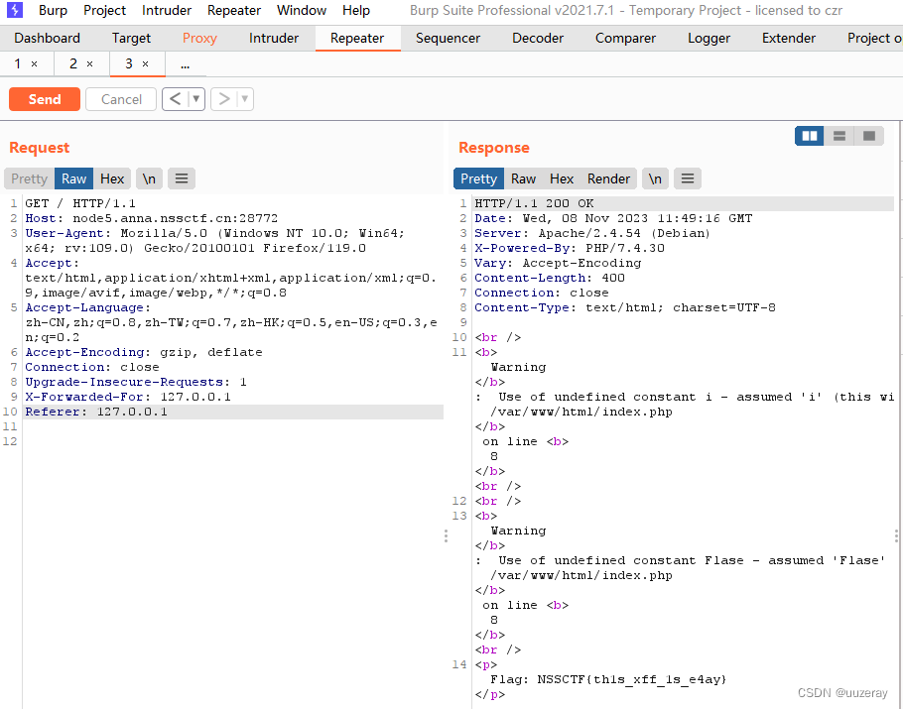The width and height of the screenshot is (903, 709).
Task: Close Repeater request tab 3
Action: point(145,64)
